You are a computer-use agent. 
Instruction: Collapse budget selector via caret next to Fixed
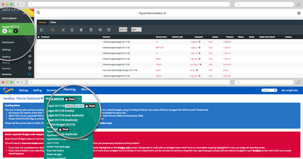[x=79, y=99]
